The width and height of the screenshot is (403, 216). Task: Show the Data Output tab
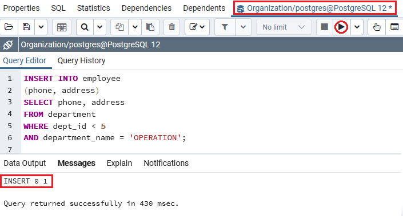point(25,163)
